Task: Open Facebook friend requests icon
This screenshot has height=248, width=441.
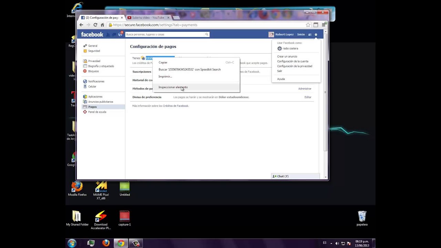Action: 108,34
